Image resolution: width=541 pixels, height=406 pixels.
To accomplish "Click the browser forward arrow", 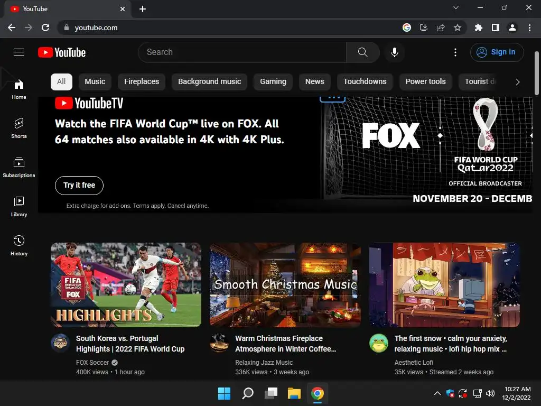I will pyautogui.click(x=29, y=27).
